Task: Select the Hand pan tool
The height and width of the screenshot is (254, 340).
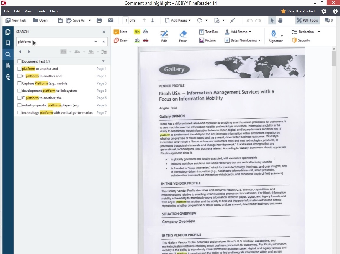Action: coord(280,20)
